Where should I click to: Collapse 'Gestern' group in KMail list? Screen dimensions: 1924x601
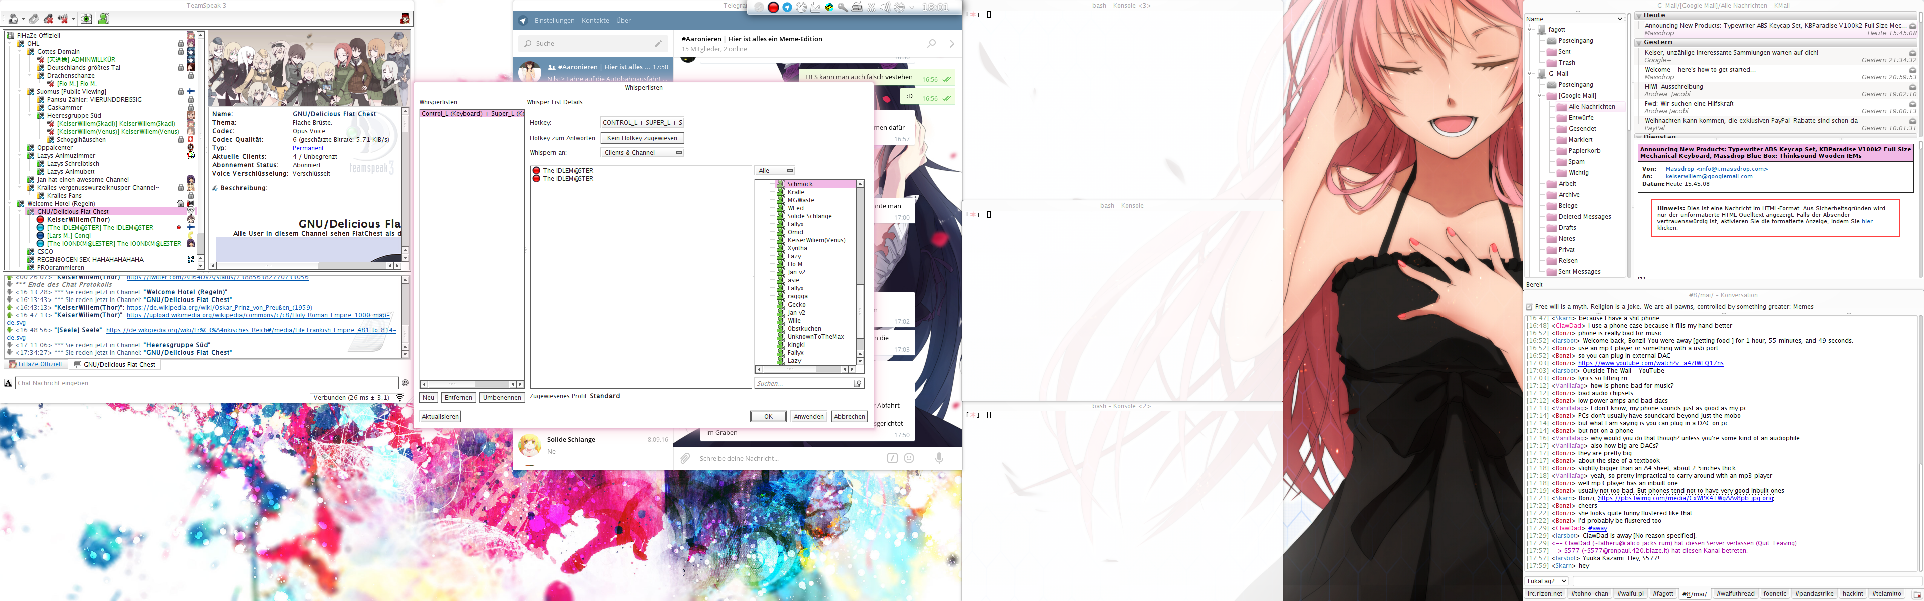point(1639,43)
